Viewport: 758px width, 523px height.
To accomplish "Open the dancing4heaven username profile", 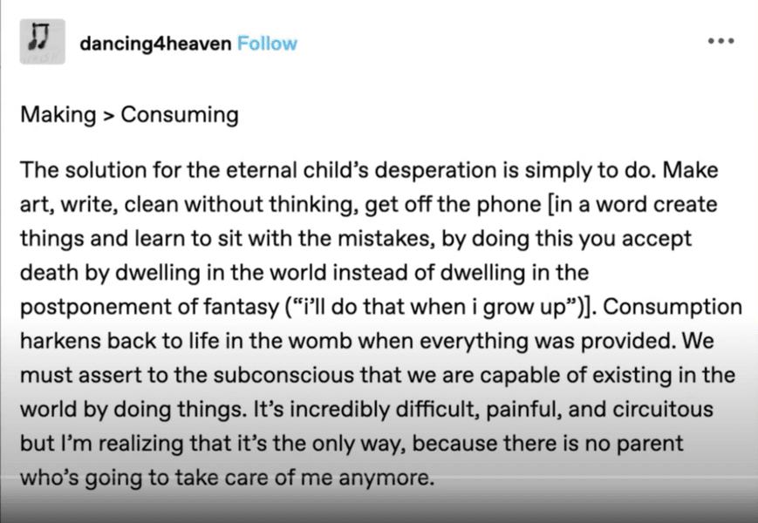I will click(155, 44).
